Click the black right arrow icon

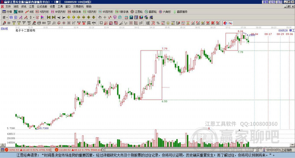[x=64, y=18]
